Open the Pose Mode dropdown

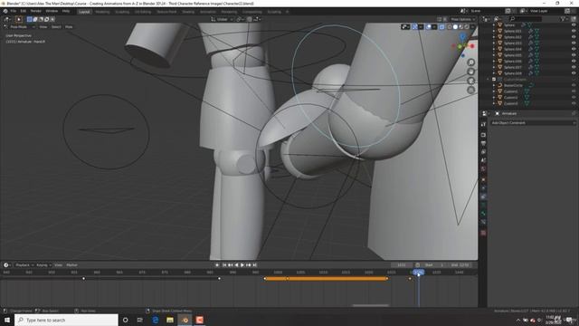[20, 27]
